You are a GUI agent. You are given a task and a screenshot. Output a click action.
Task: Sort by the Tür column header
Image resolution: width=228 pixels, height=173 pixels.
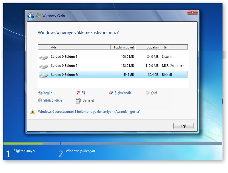(174, 47)
